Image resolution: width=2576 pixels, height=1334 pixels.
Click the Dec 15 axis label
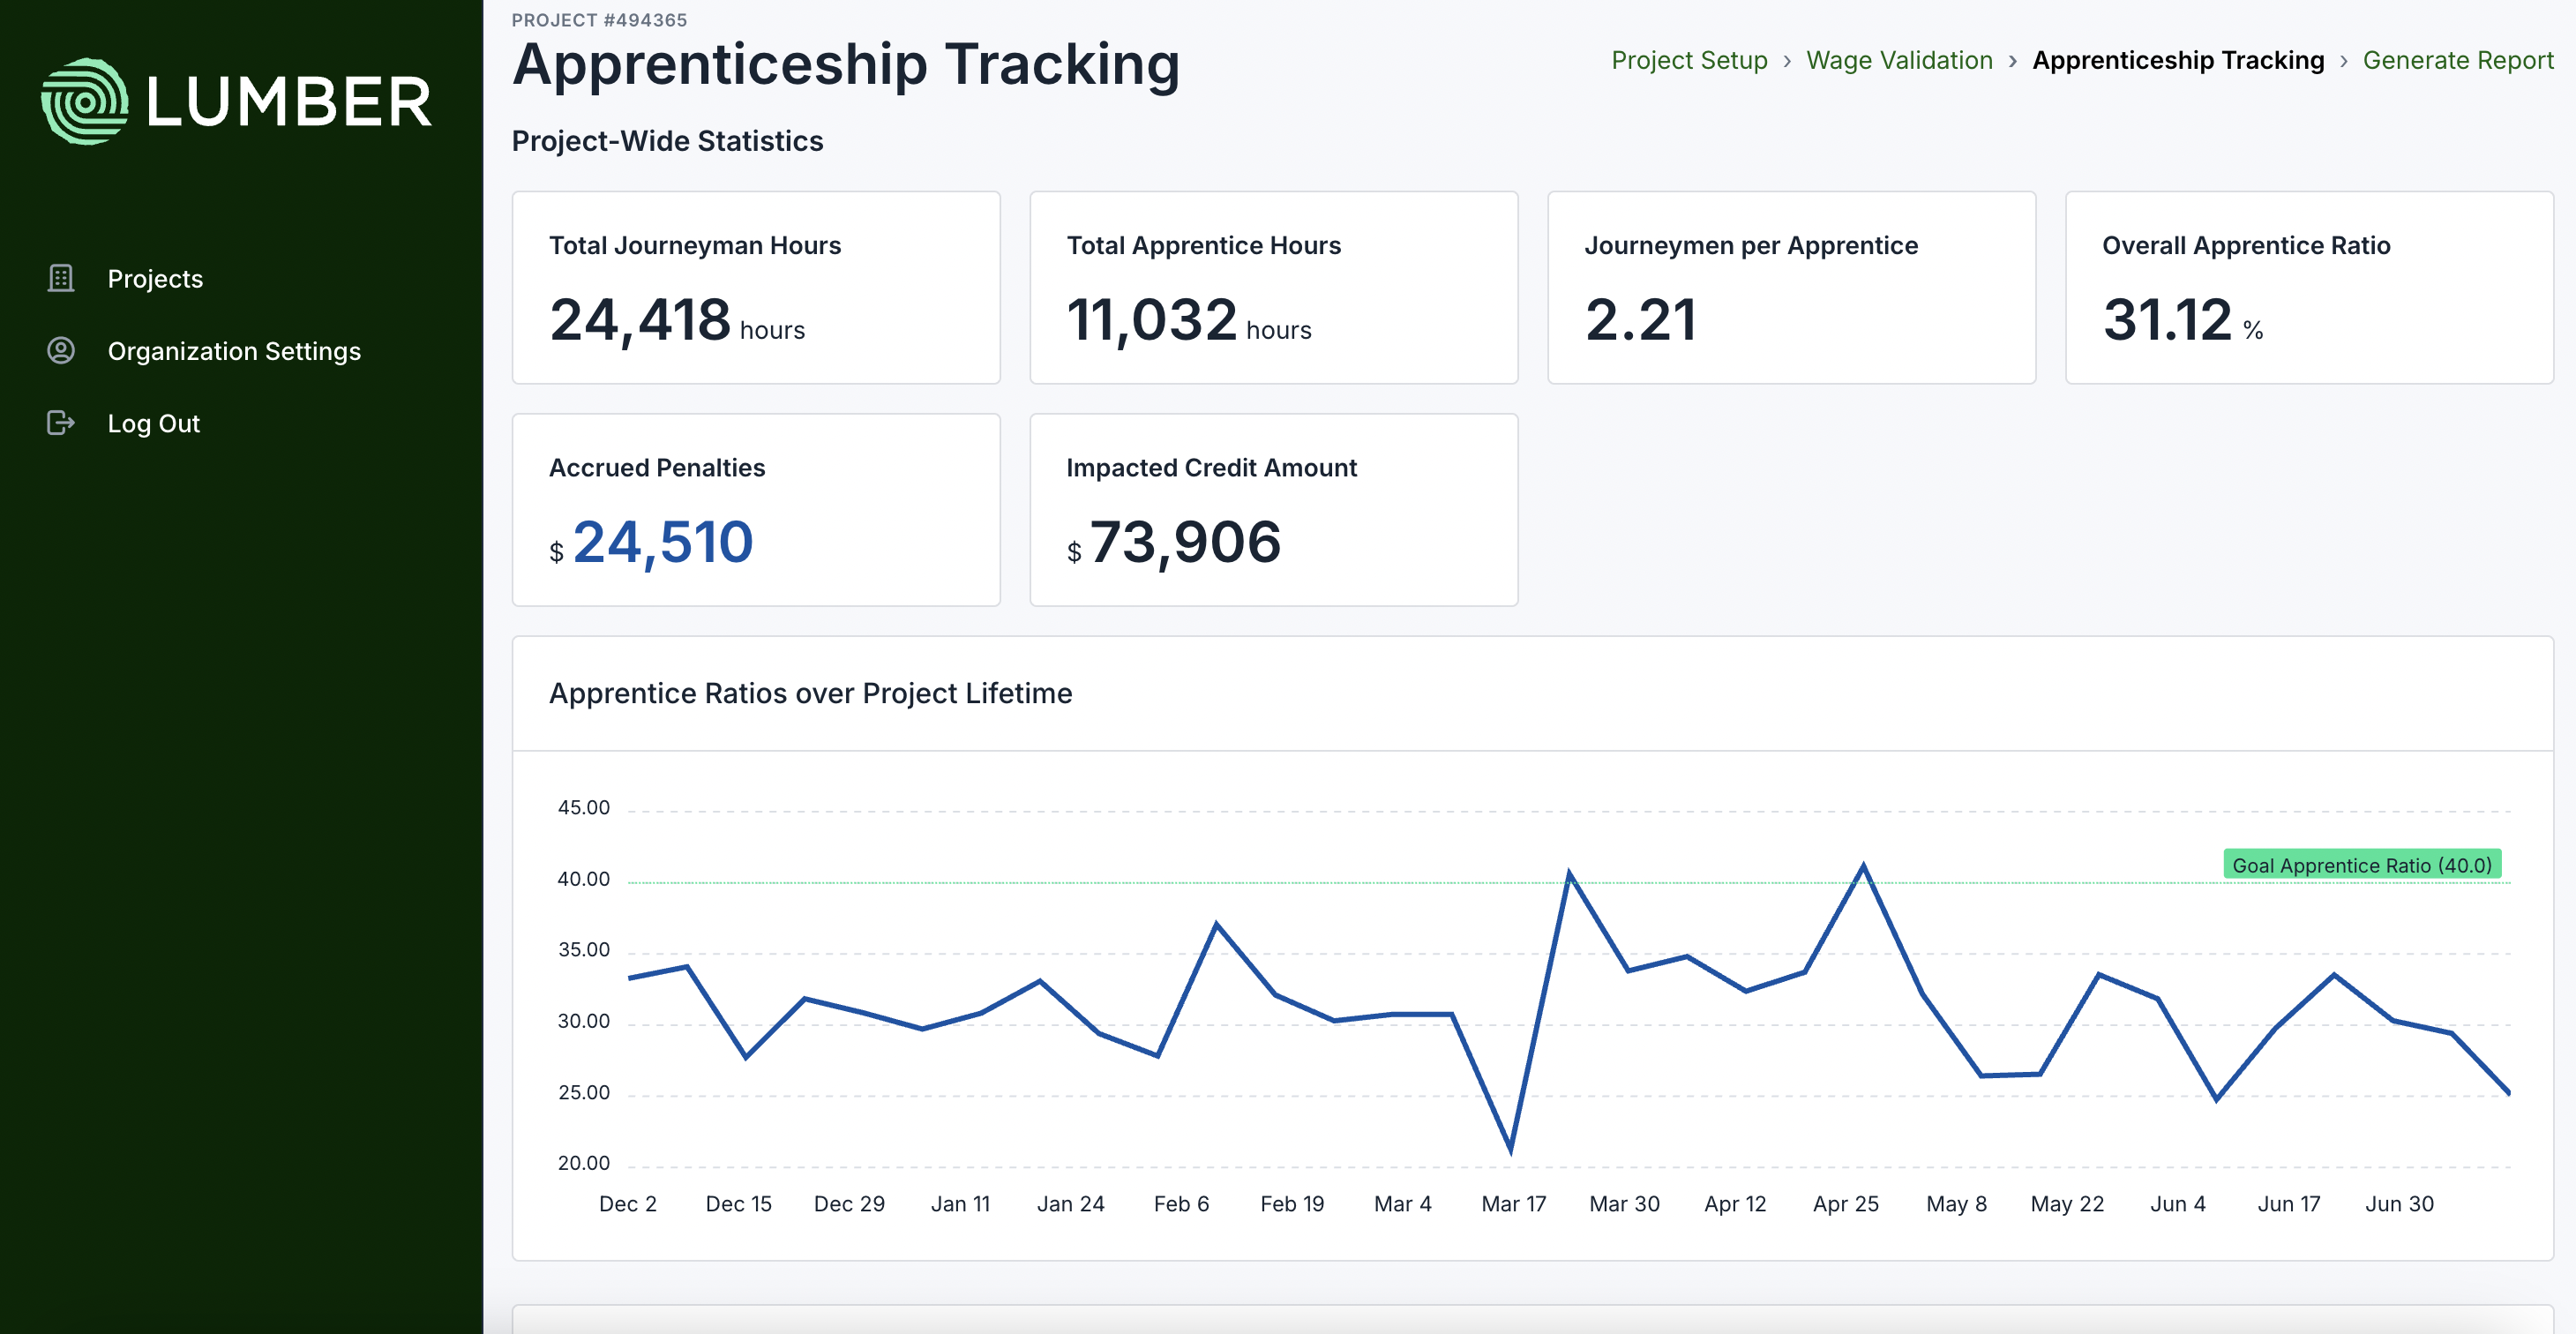738,1204
